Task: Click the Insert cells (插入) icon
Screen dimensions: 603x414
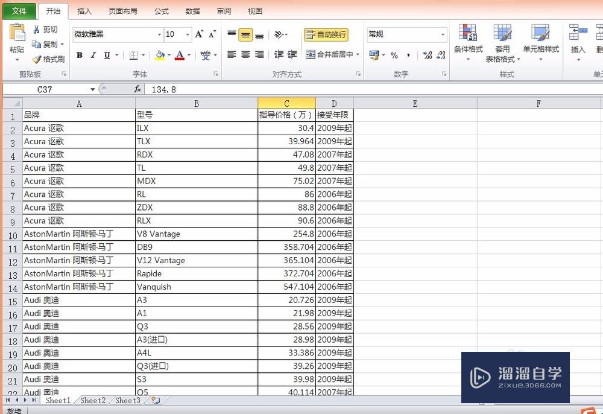Action: (578, 33)
